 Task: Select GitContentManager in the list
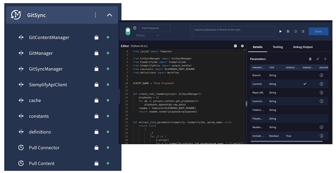click(x=49, y=38)
